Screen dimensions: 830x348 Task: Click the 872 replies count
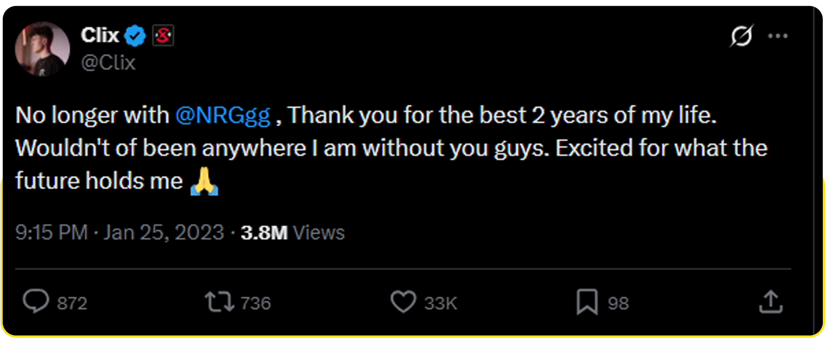click(72, 303)
